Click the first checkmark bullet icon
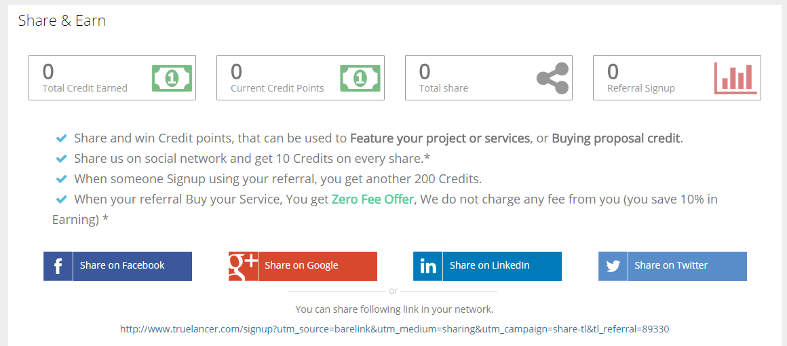This screenshot has width=787, height=346. [61, 138]
